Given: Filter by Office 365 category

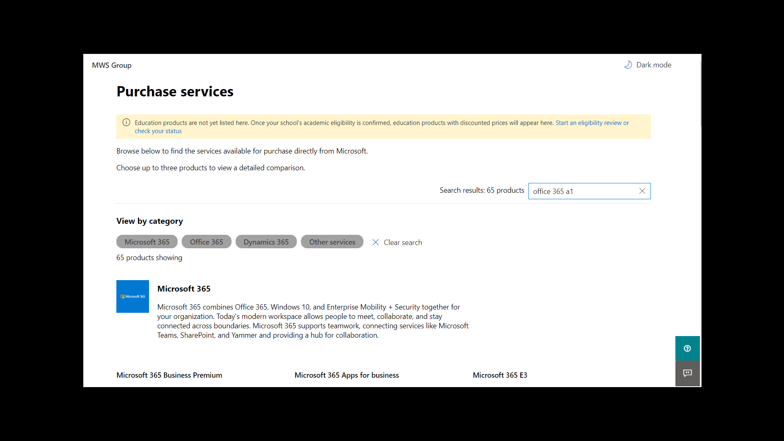Looking at the screenshot, I should coord(207,242).
